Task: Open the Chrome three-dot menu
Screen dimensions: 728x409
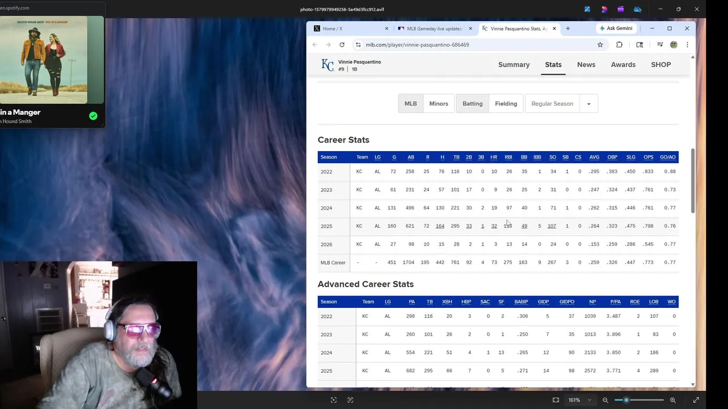Action: 687,45
